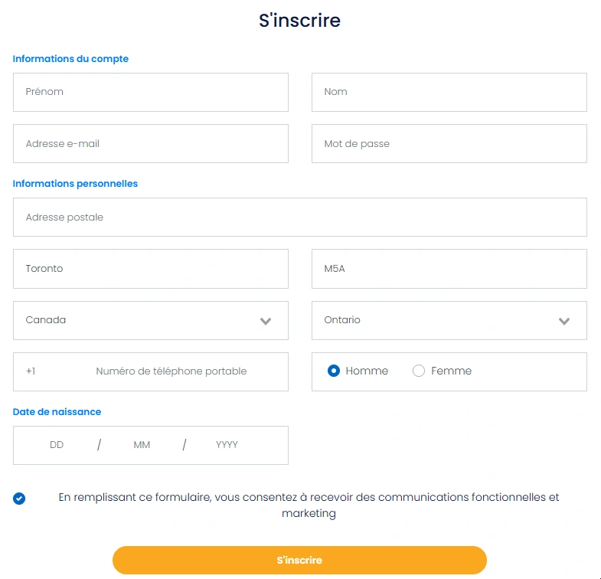Click the Ontario dropdown chevron arrow
The height and width of the screenshot is (579, 601).
pos(563,321)
